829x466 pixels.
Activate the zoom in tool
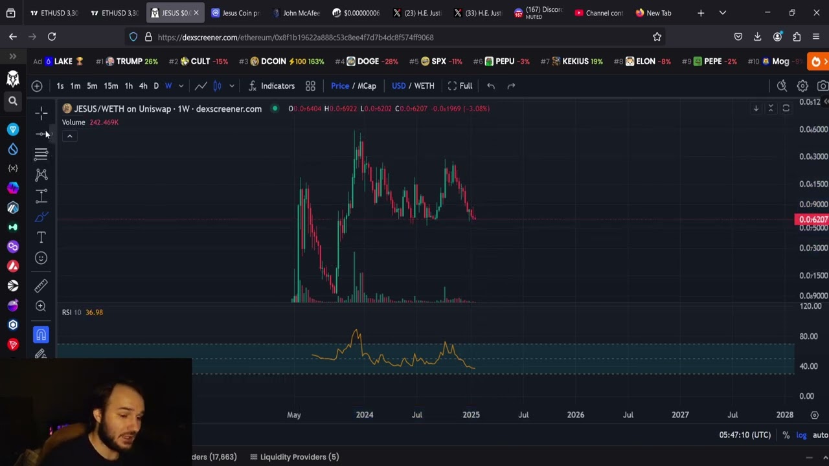pos(41,306)
